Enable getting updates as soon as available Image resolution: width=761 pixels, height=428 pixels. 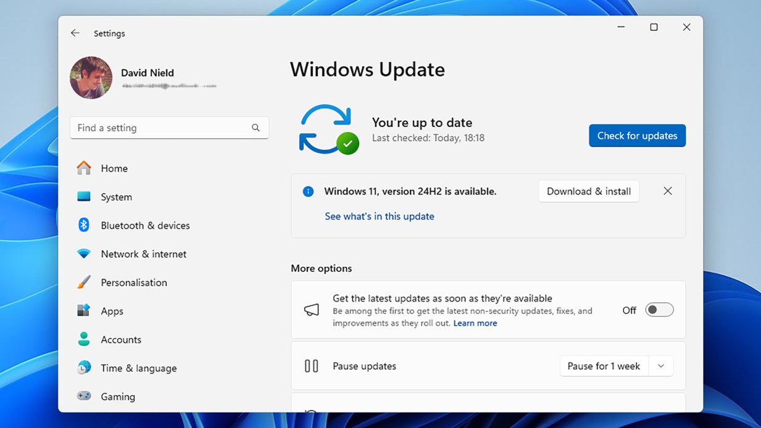pos(659,310)
